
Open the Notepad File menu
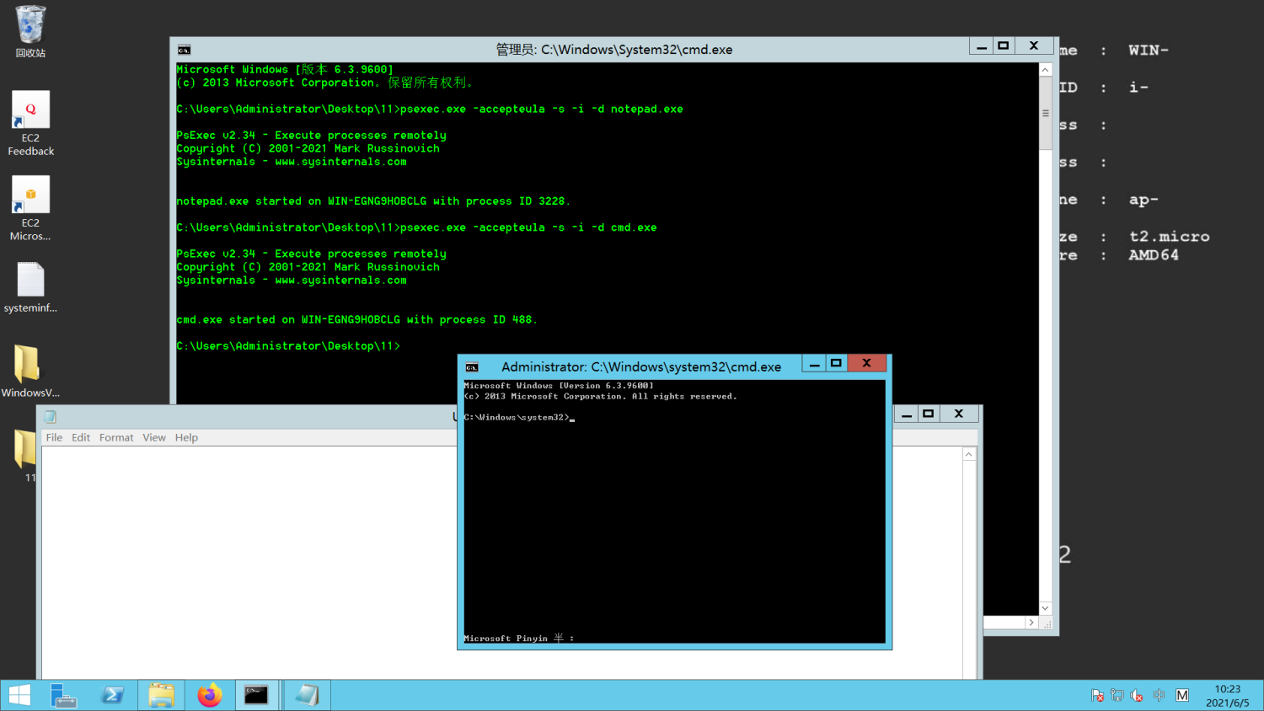pos(54,438)
